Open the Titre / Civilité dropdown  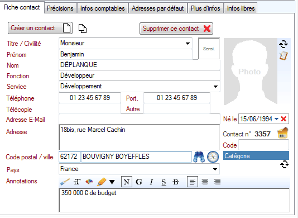pyautogui.click(x=188, y=44)
